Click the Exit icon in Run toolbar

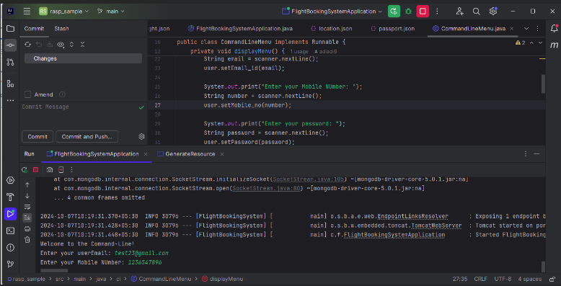point(61,170)
